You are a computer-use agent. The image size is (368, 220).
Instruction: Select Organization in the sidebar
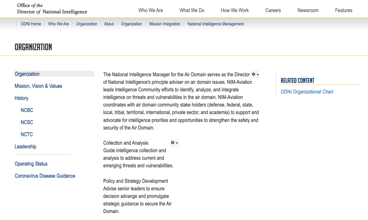coord(55,74)
